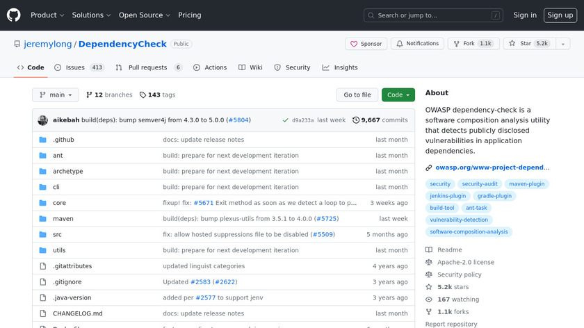Click the Apache-2.0 license scale icon
This screenshot has height=328, width=584.
tap(429, 262)
